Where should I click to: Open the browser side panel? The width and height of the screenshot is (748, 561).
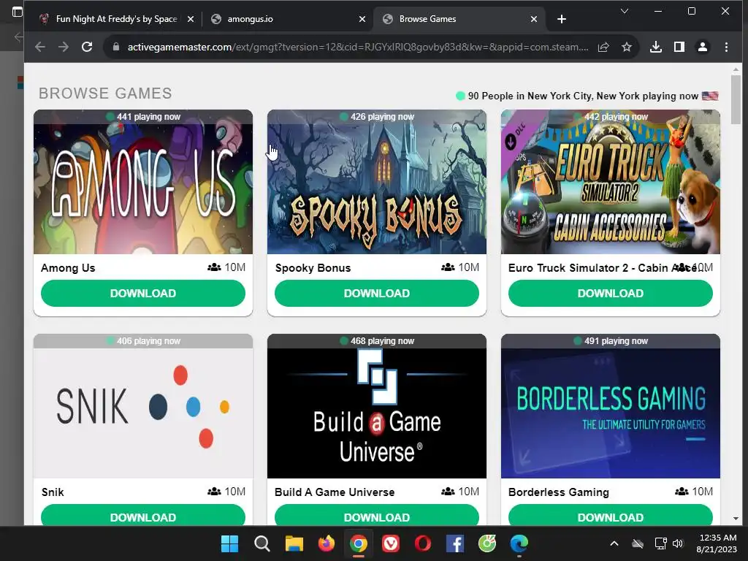click(679, 47)
